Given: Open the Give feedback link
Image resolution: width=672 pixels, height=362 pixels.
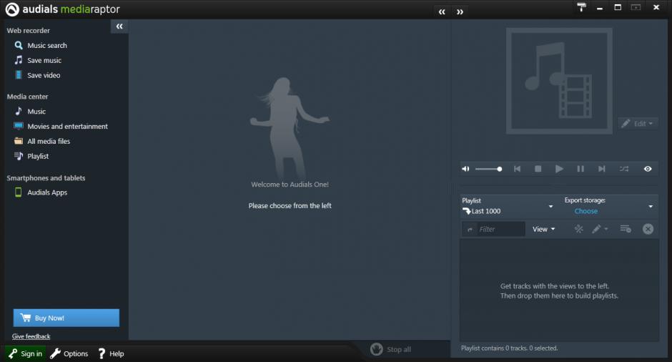Looking at the screenshot, I should coord(31,336).
